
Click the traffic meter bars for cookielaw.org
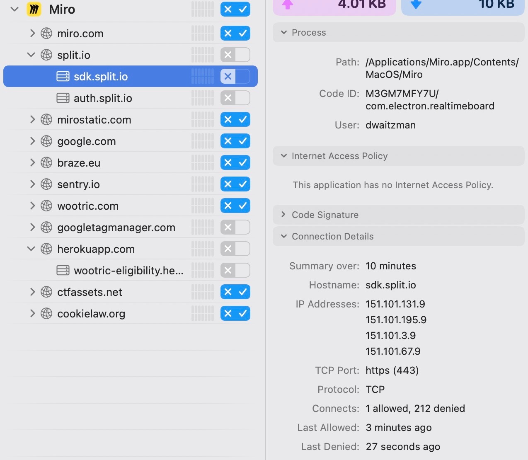click(x=203, y=313)
